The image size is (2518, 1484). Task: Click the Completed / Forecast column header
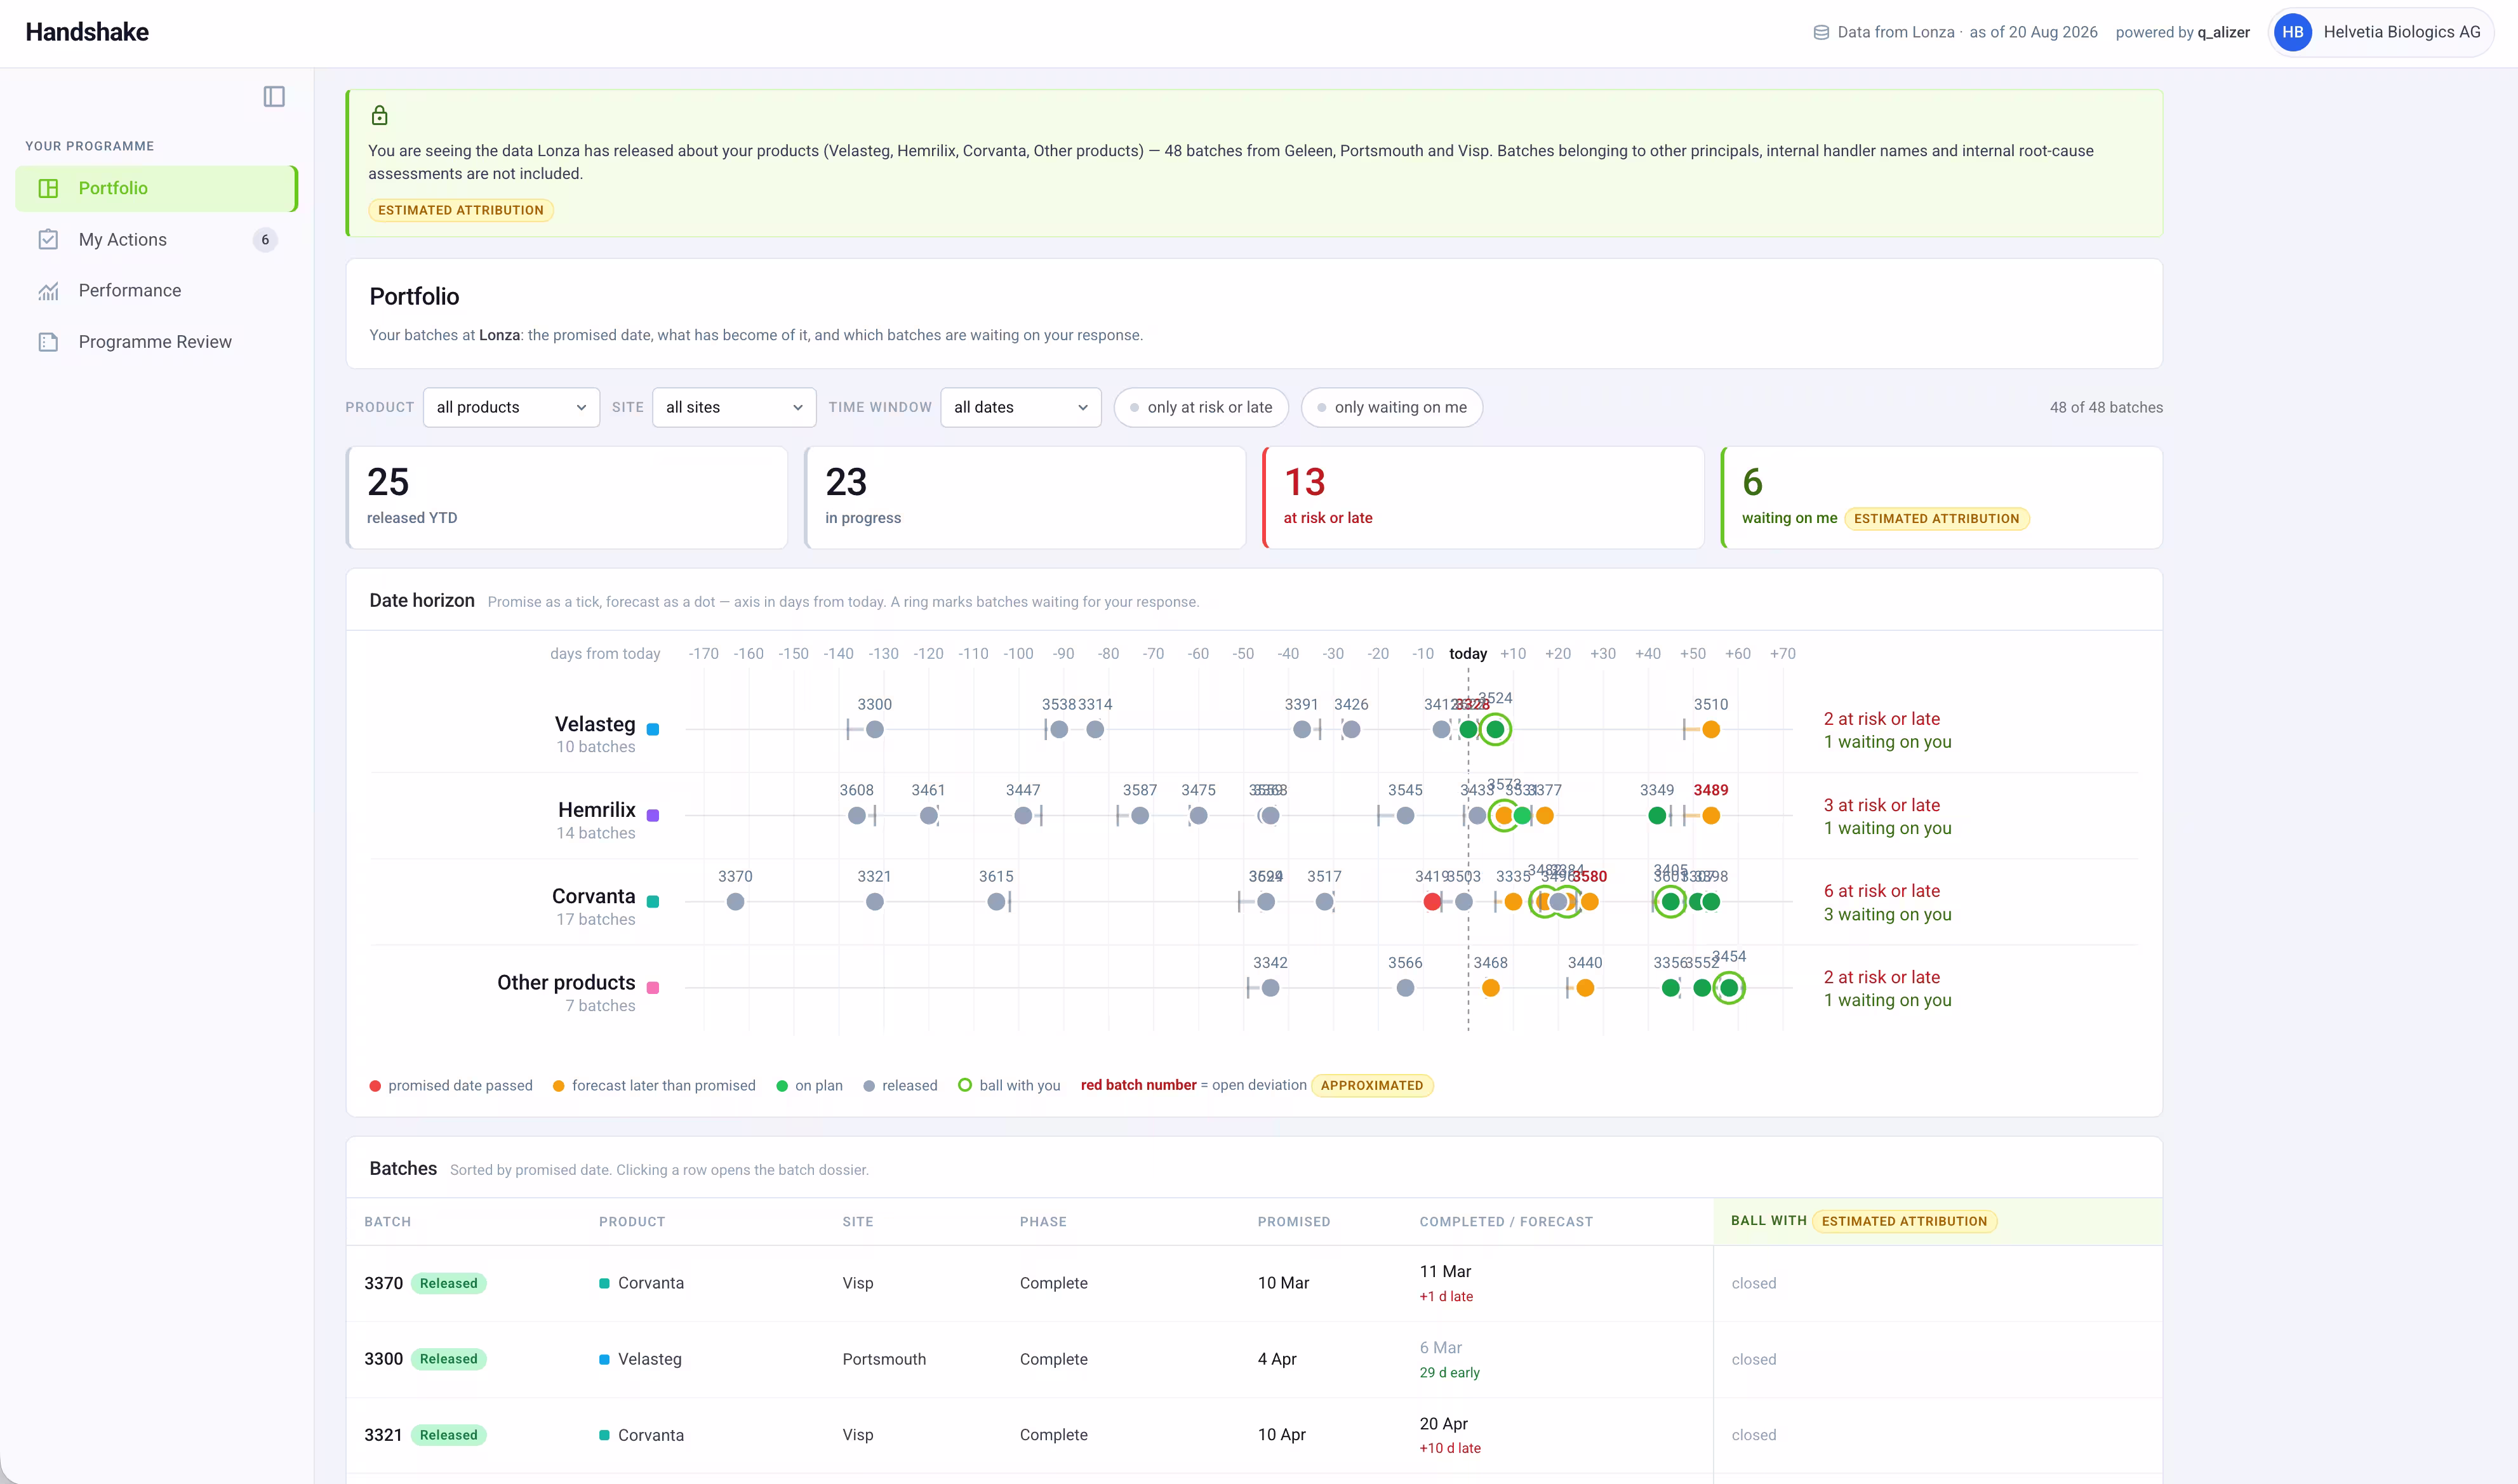pyautogui.click(x=1506, y=1222)
